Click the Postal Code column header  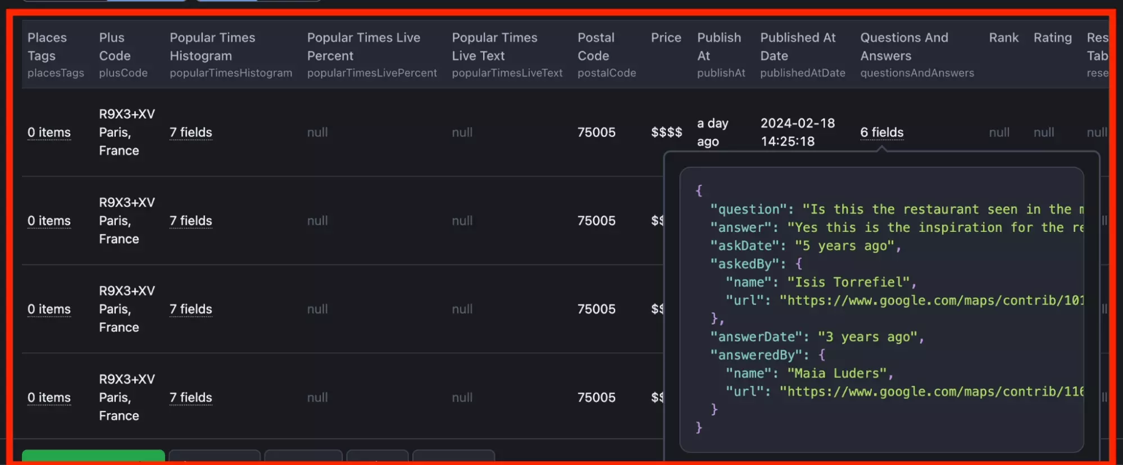595,47
